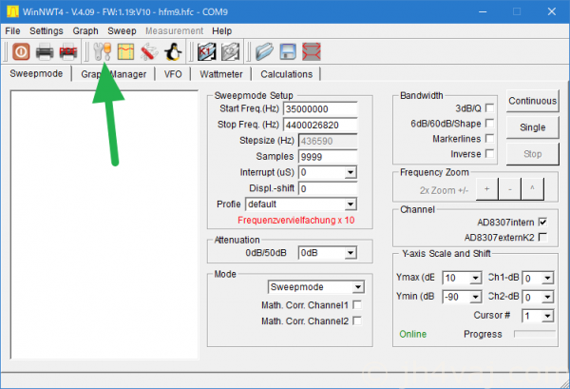Open the settings wrench toolbar icon

pyautogui.click(x=102, y=51)
